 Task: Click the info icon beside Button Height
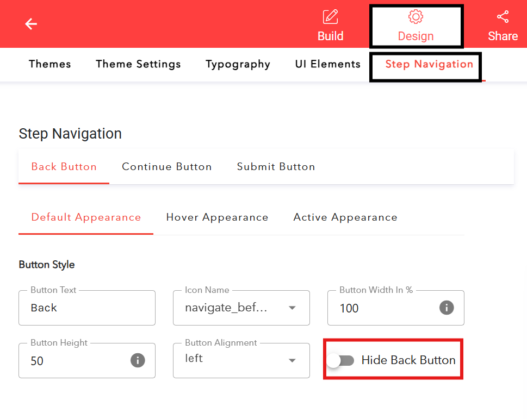(138, 360)
